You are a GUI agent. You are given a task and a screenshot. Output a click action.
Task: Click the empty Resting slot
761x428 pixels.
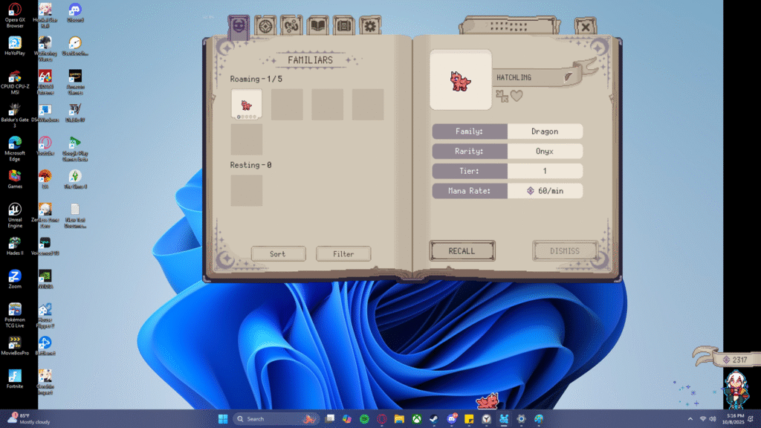(246, 190)
